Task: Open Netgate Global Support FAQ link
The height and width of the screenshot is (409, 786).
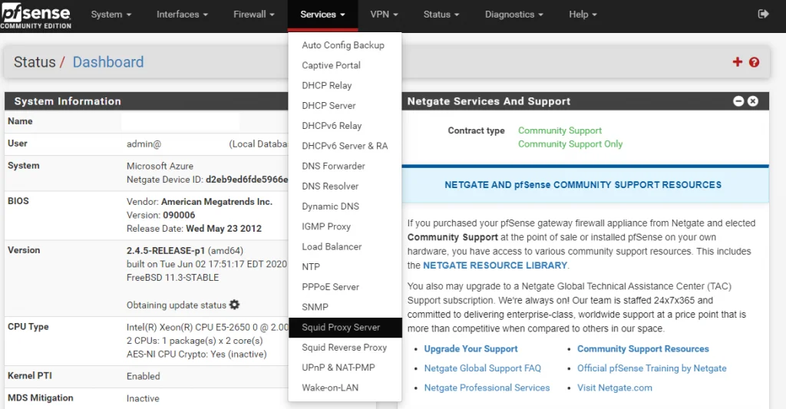Action: pos(482,368)
